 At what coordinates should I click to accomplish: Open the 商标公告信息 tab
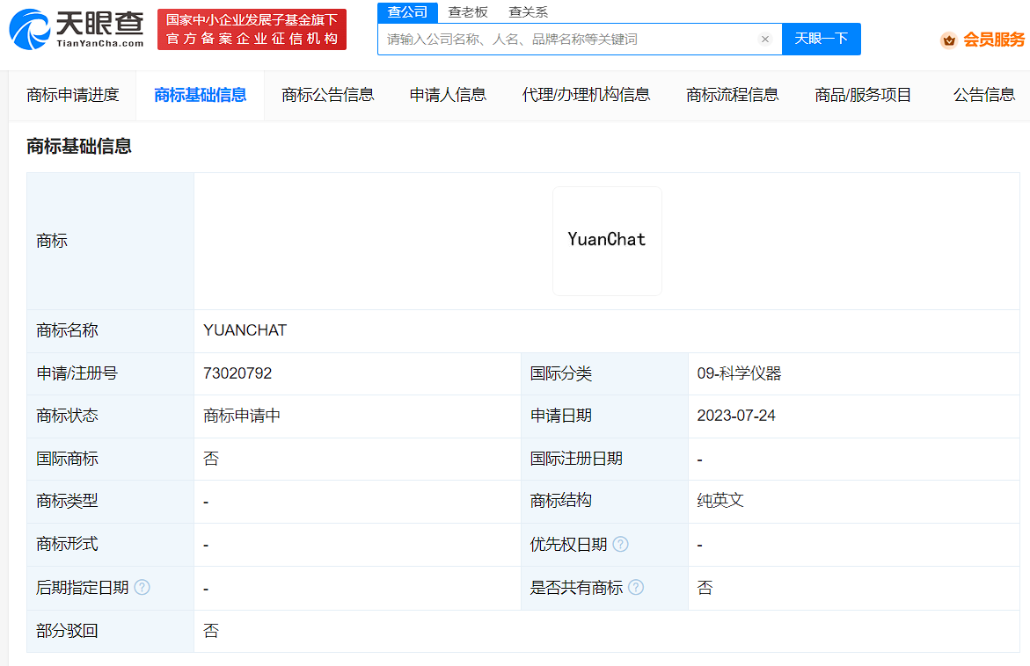pyautogui.click(x=328, y=95)
